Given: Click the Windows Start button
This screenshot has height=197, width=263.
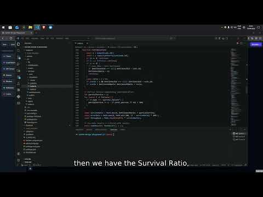Looking at the screenshot, I should click(3, 27).
